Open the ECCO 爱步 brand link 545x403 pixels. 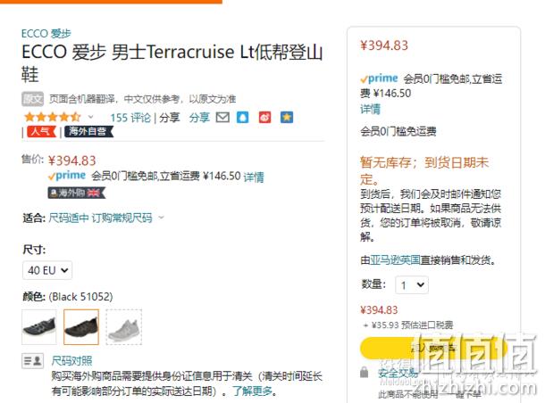click(x=46, y=34)
